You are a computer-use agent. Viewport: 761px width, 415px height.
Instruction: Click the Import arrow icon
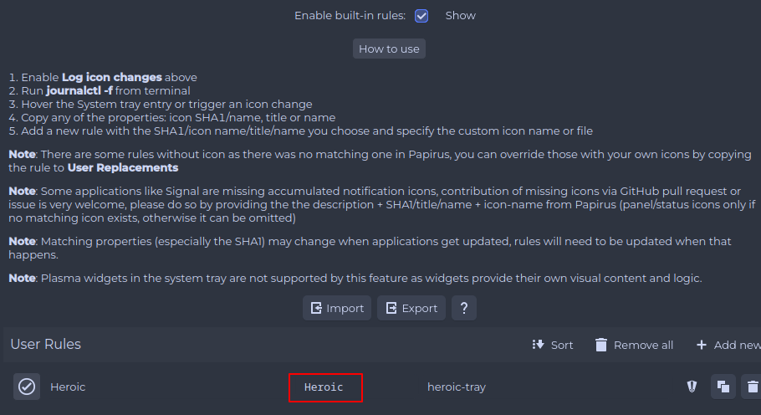316,308
